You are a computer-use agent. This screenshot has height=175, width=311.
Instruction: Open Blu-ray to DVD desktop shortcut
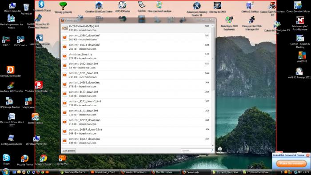click(217, 8)
